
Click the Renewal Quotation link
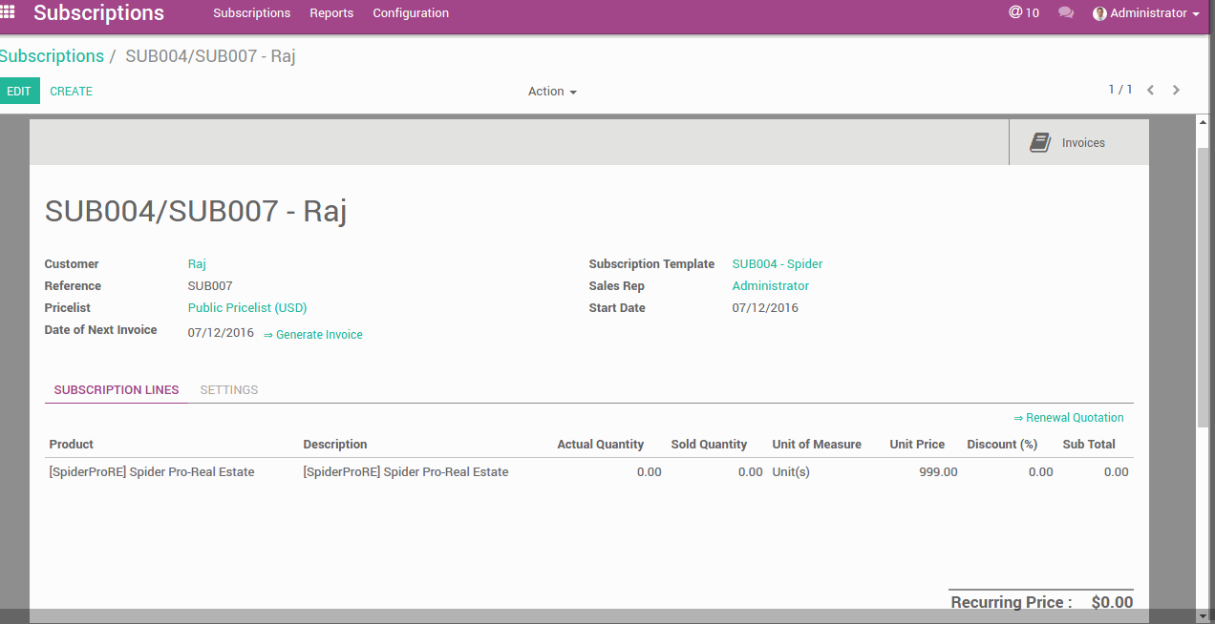click(1069, 418)
